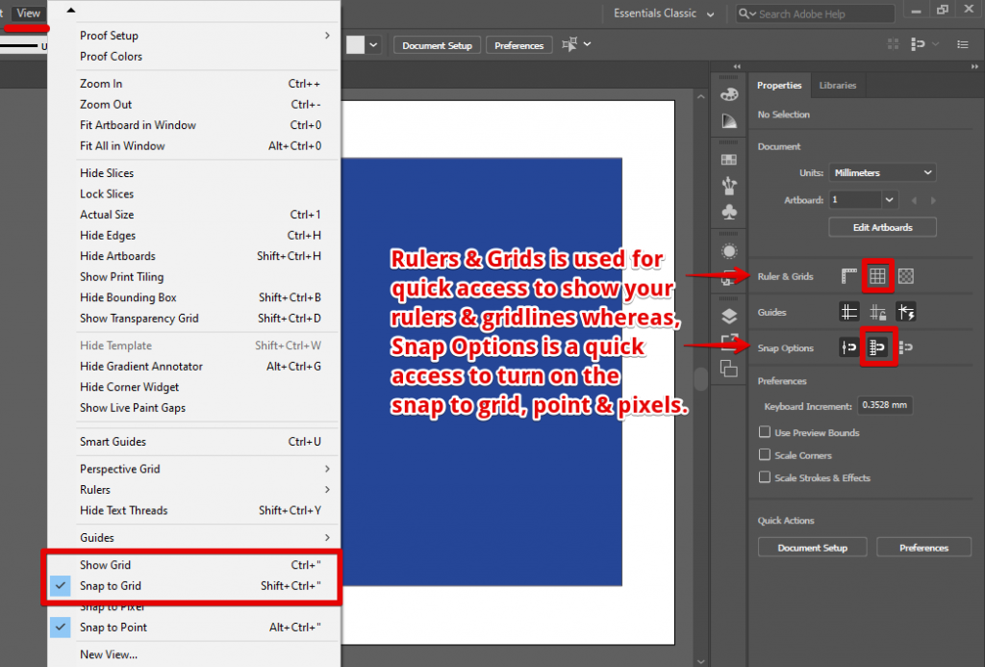Lock guides using the Guides lock icon

coord(876,311)
